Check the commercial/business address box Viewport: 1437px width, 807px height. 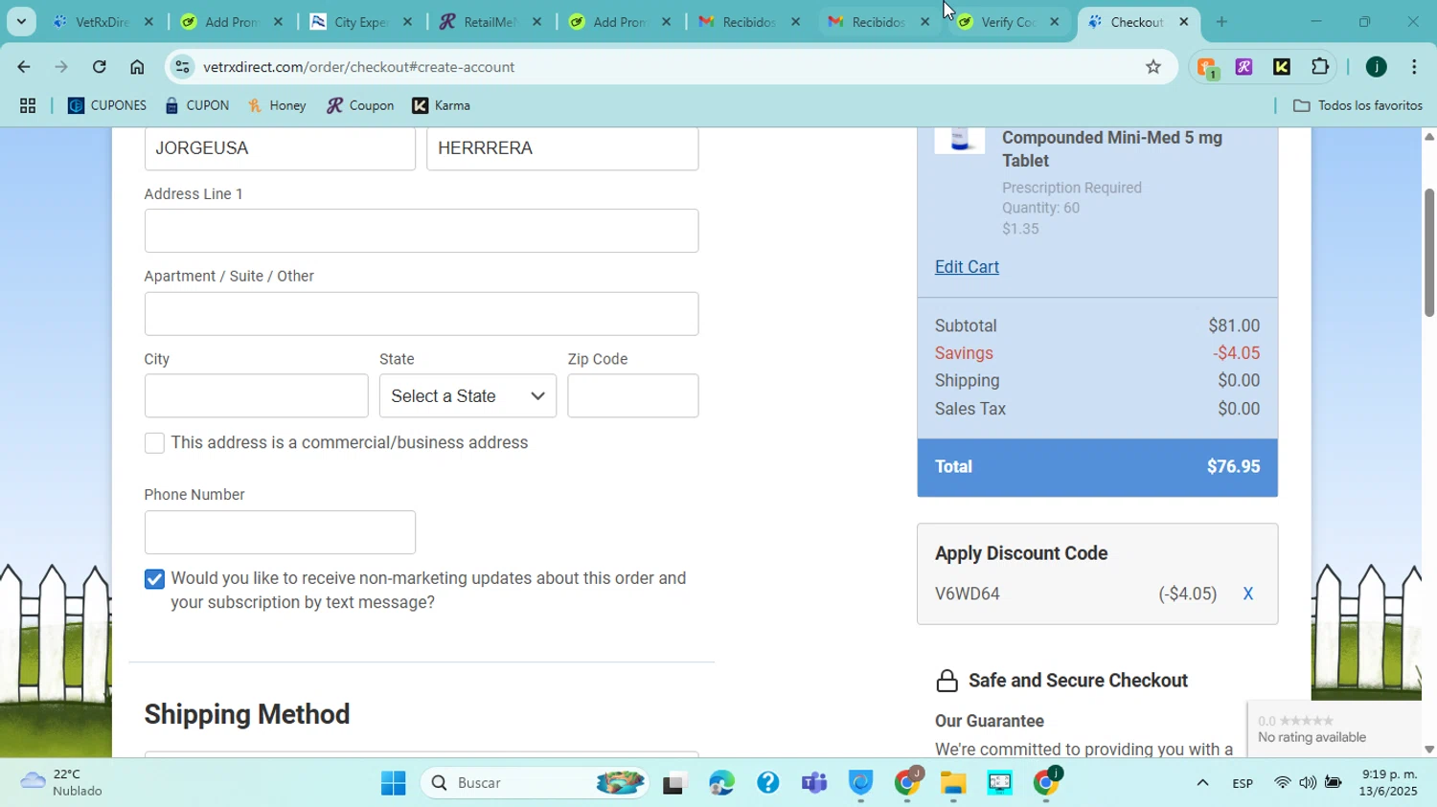(154, 443)
